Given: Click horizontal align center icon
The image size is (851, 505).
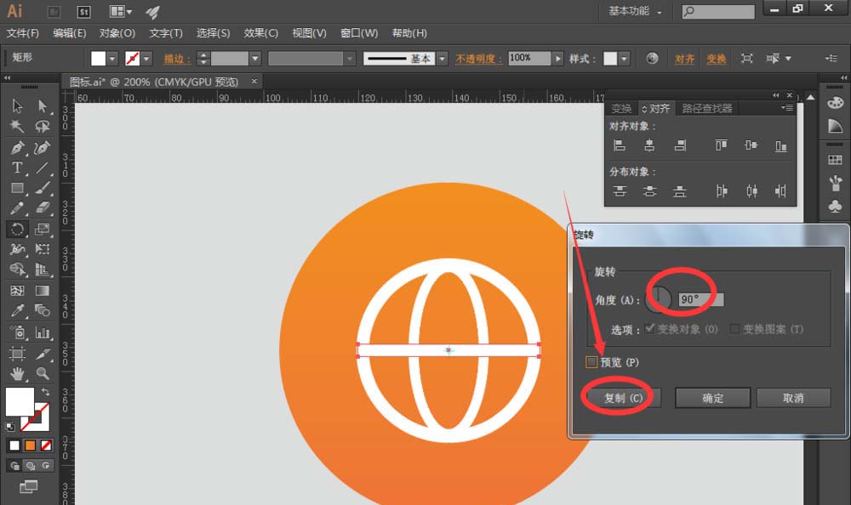Looking at the screenshot, I should pyautogui.click(x=649, y=145).
